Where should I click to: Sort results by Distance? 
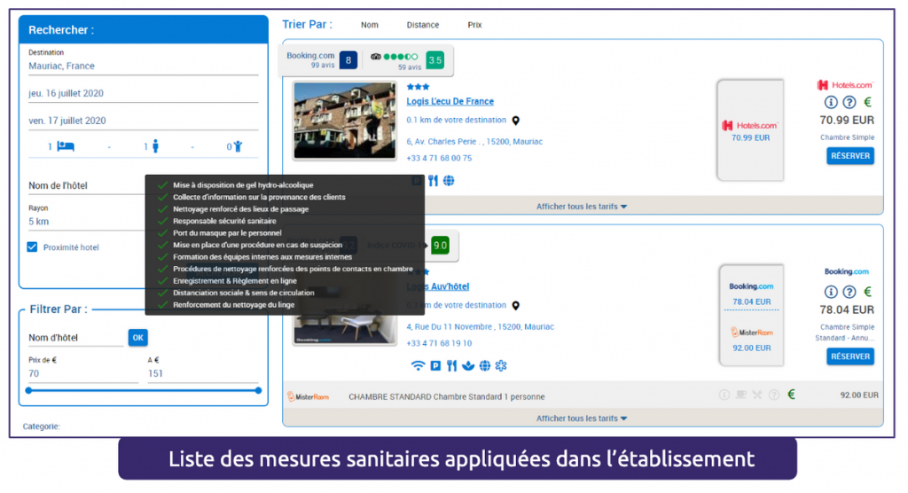tap(422, 25)
